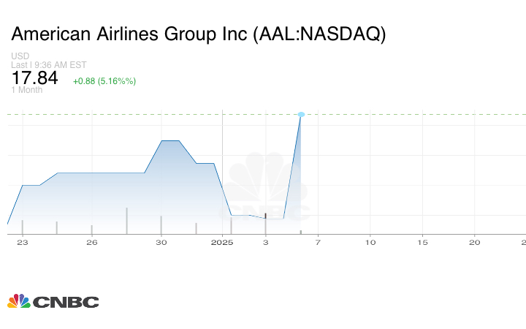Click the 15 date axis label
This screenshot has width=526, height=329.
click(x=422, y=242)
